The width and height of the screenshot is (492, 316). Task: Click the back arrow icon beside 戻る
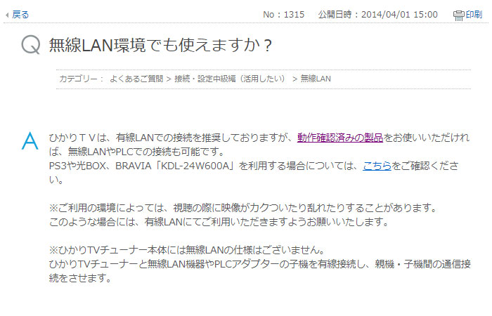pyautogui.click(x=7, y=15)
